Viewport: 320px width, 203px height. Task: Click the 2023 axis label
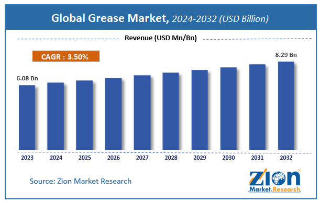coord(27,158)
